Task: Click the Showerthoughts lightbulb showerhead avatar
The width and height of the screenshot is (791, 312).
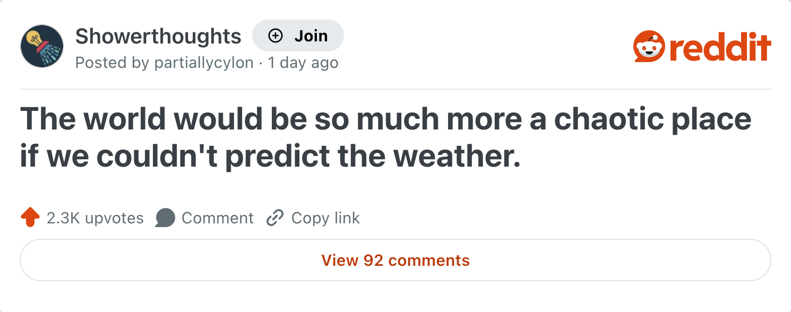Action: click(x=42, y=46)
